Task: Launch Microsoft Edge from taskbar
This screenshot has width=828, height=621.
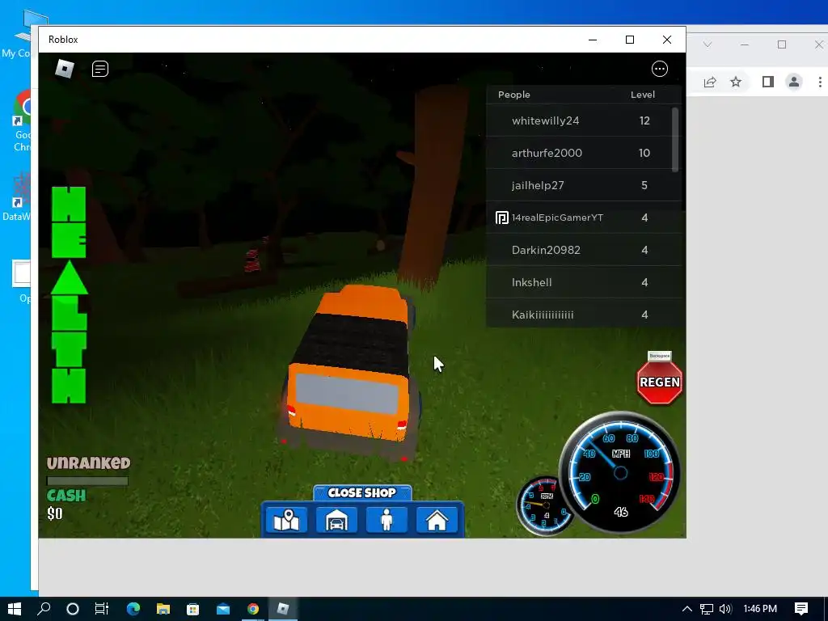Action: click(133, 609)
